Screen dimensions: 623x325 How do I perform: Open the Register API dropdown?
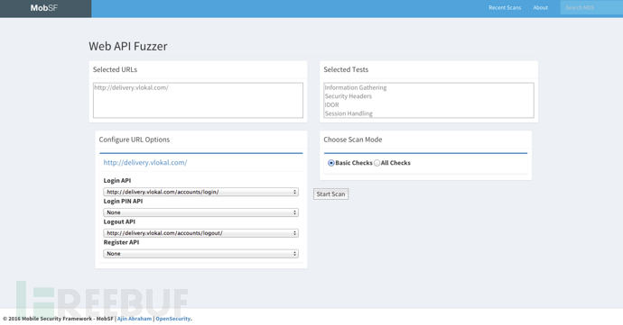click(200, 254)
